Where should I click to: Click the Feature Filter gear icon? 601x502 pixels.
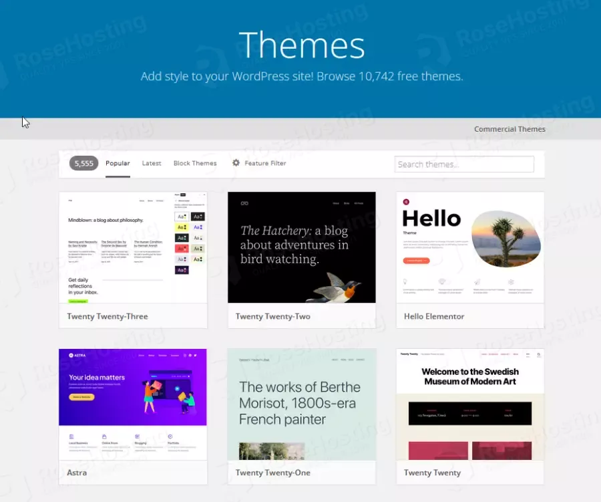point(236,162)
